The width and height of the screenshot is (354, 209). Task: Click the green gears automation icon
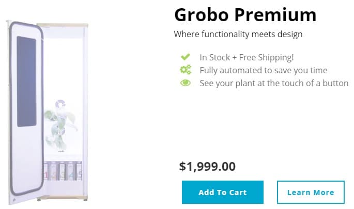(x=185, y=70)
